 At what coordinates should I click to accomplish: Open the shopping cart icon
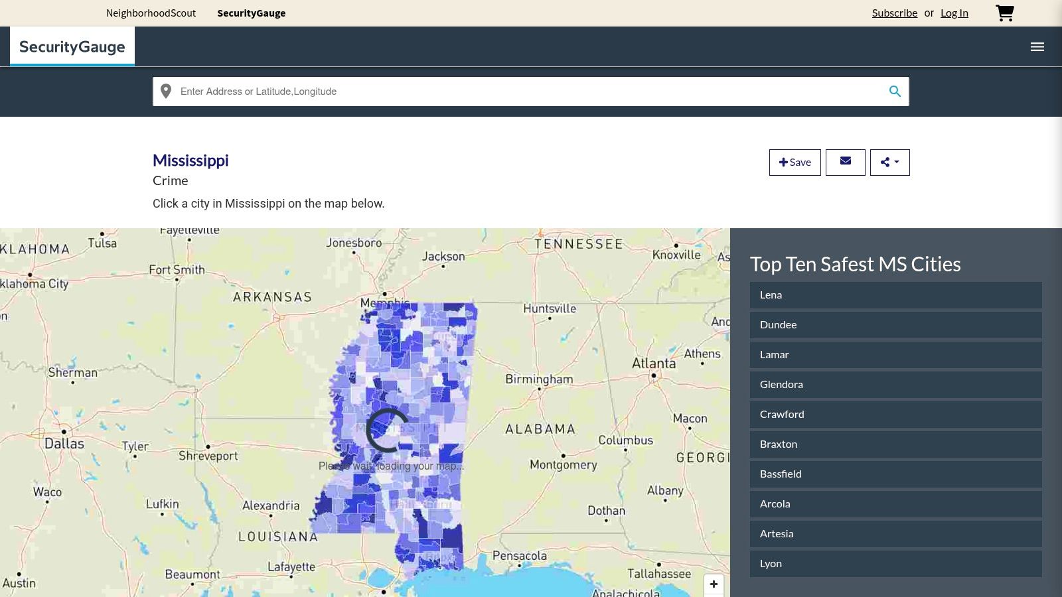click(x=1005, y=13)
